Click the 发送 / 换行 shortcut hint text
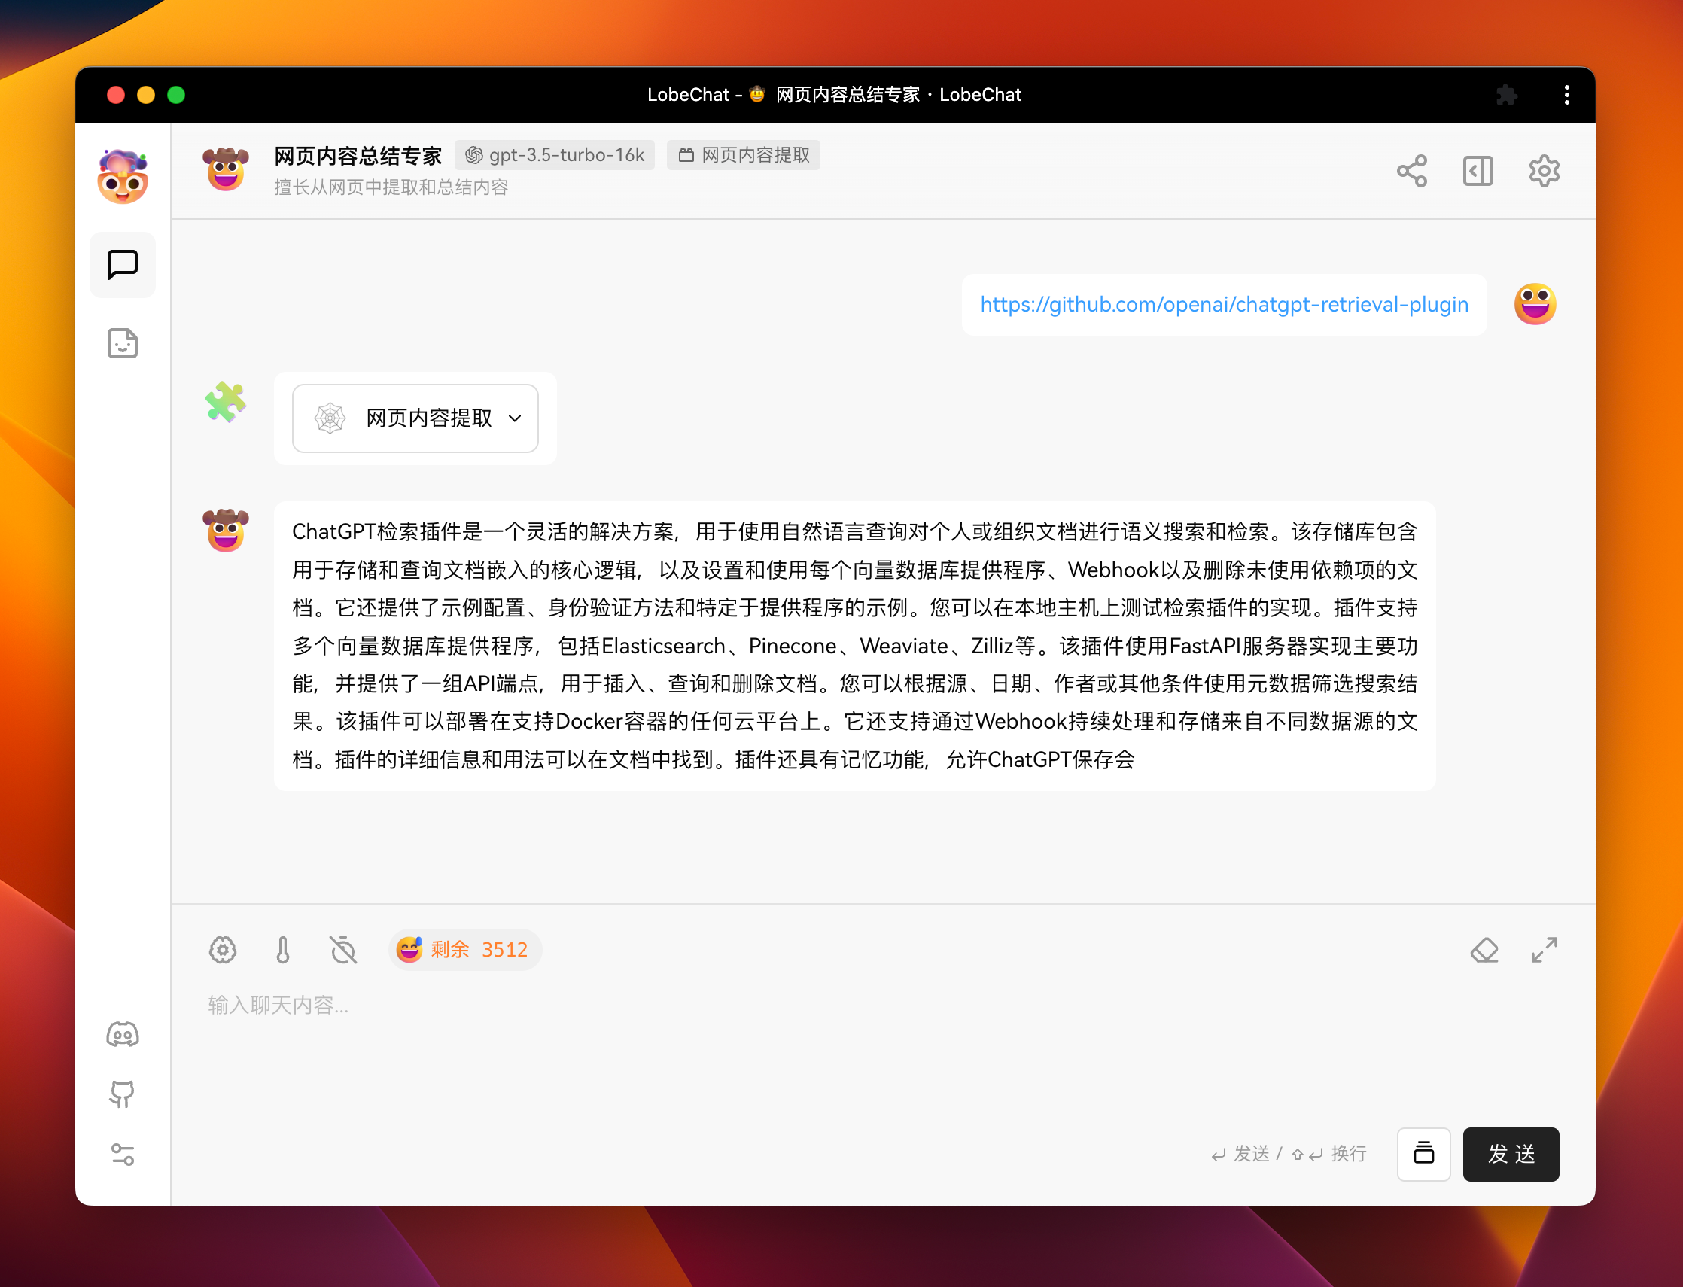Screen dimensions: 1683x1287 [x=1289, y=1154]
